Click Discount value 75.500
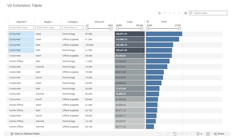Viewport: 237px width, 138px height. [x=89, y=72]
